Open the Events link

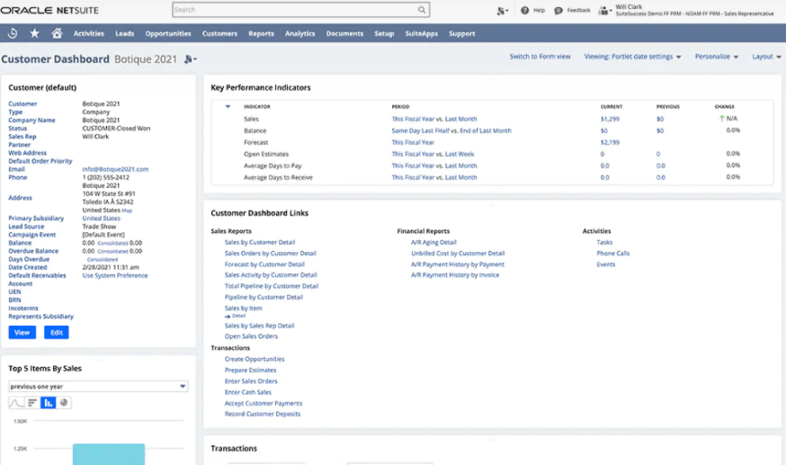[x=605, y=264]
